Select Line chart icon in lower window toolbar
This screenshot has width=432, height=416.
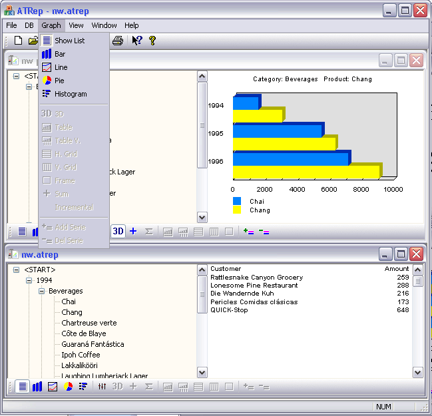(53, 387)
